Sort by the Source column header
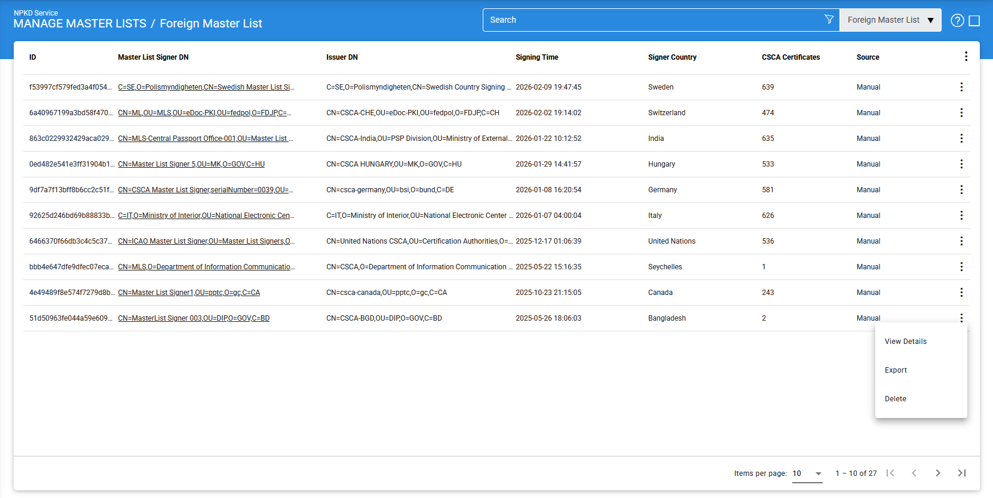This screenshot has height=498, width=993. click(868, 57)
